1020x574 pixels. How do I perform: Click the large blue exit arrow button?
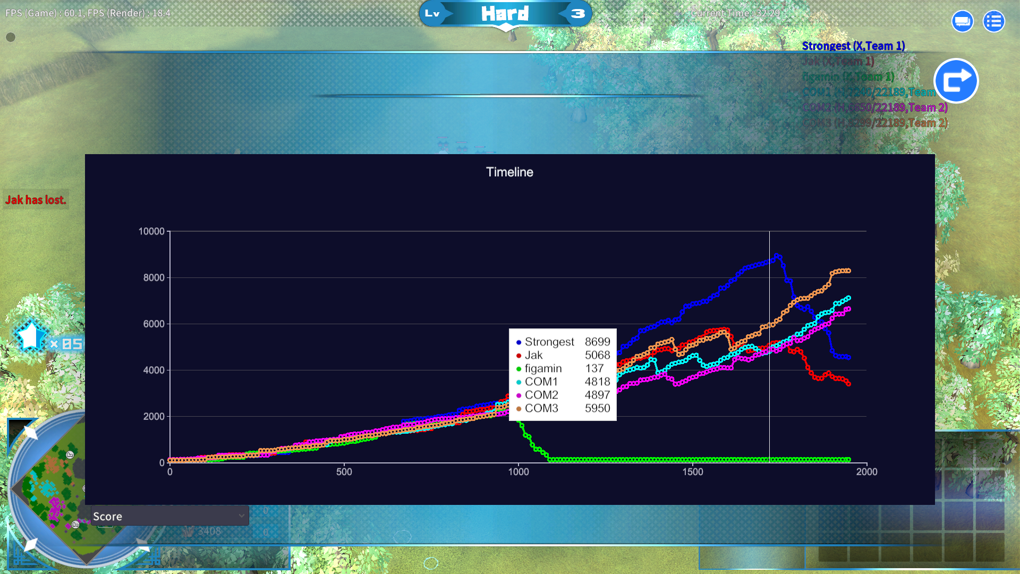click(956, 81)
